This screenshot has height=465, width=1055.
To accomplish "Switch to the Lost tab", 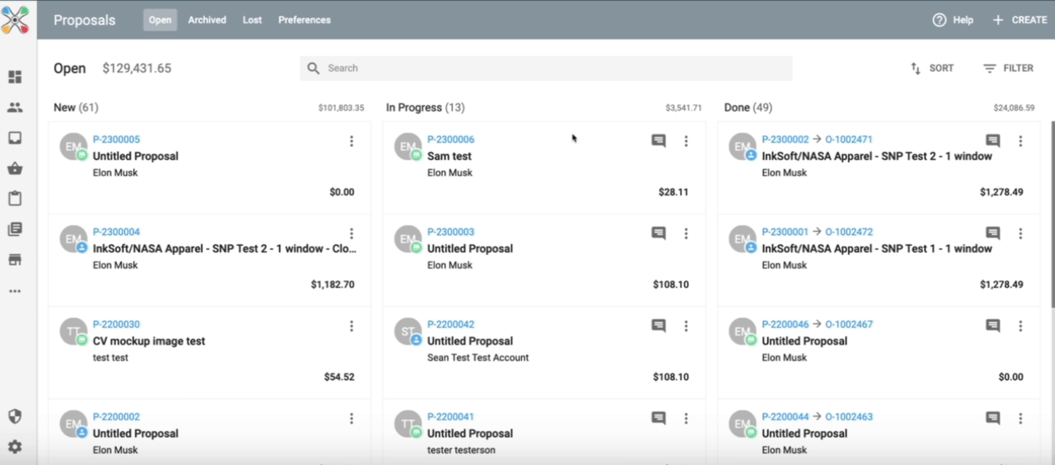I will 252,20.
